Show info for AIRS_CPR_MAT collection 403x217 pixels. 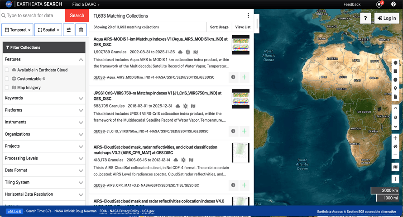(x=233, y=185)
